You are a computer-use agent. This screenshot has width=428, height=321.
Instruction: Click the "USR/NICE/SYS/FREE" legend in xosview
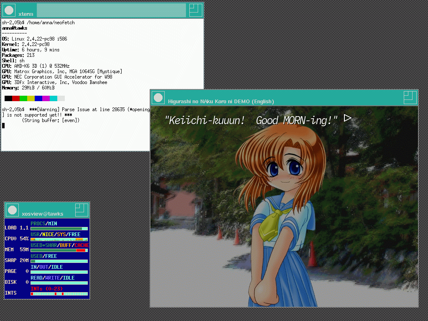(x=56, y=234)
